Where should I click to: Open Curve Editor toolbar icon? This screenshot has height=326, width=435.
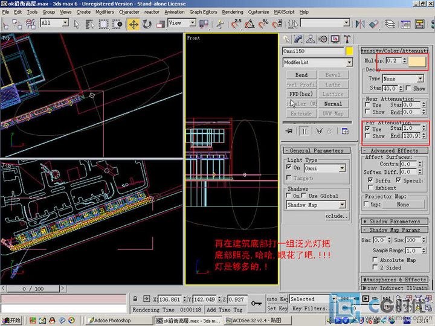405,24
